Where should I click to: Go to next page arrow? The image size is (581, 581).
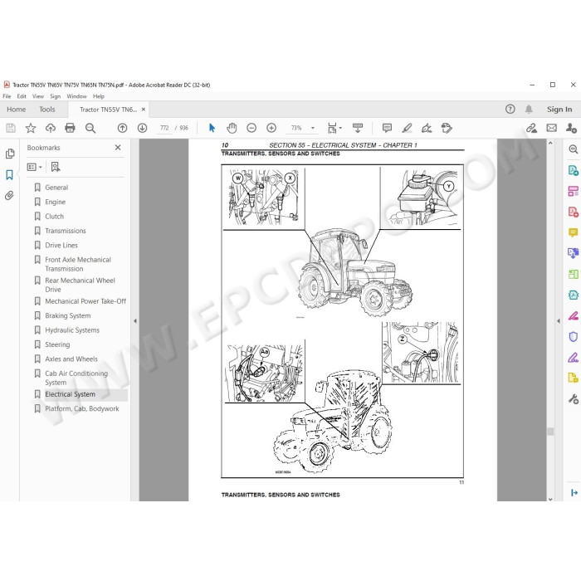coord(142,128)
